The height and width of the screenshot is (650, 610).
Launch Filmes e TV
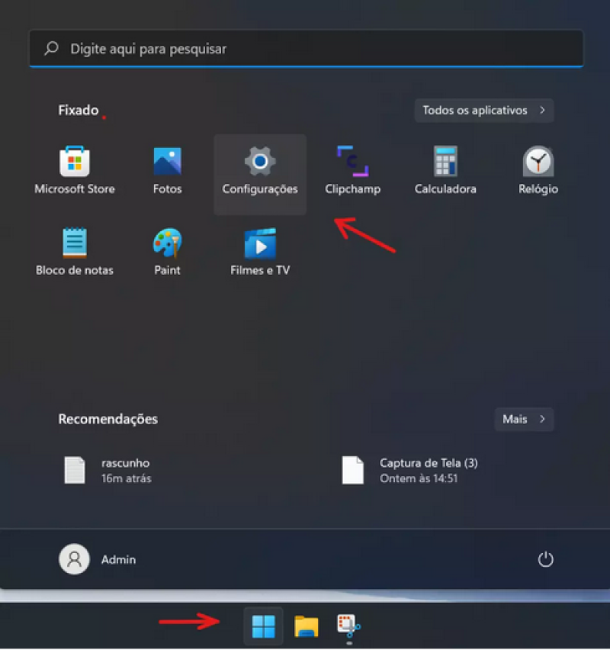260,252
